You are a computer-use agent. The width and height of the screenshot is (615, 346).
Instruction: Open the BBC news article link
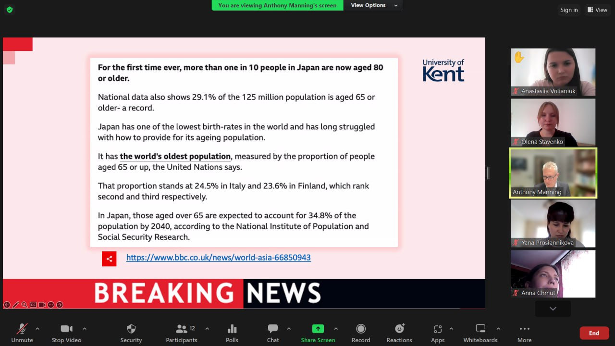click(219, 258)
